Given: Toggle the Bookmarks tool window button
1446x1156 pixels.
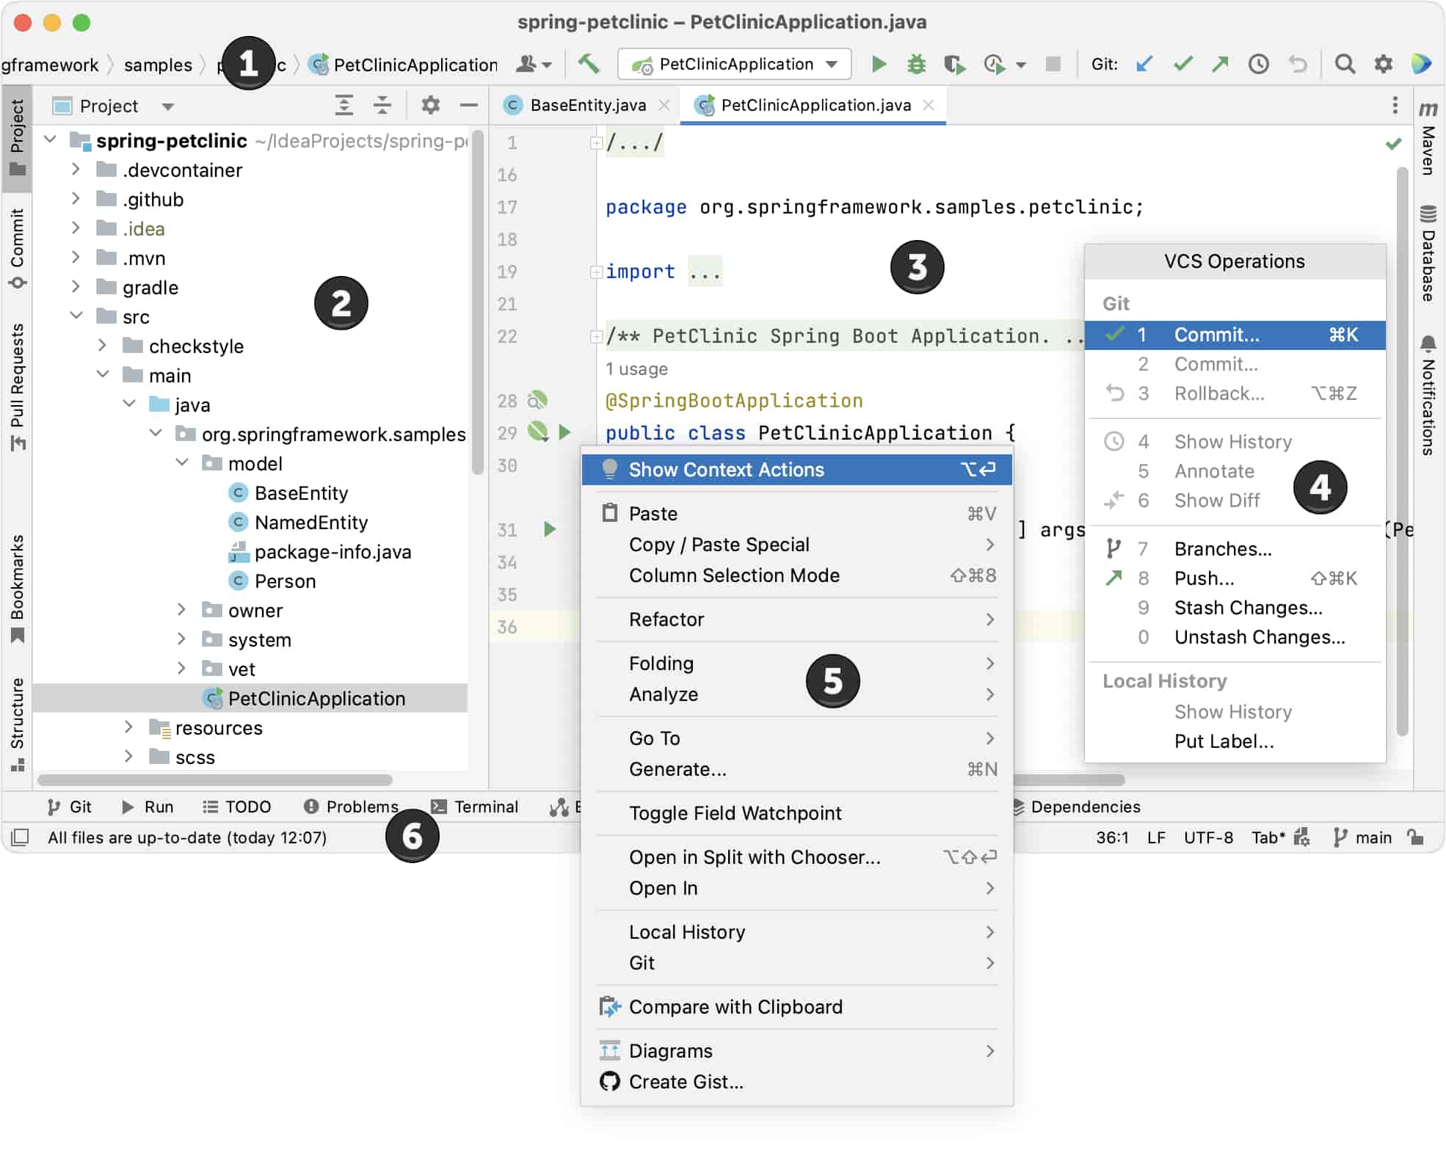Looking at the screenshot, I should point(18,589).
